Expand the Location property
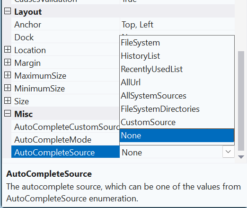This screenshot has width=247, height=208. pos(8,50)
